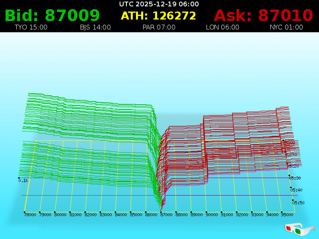
Task: Click the 92000 price axis label
Action: point(242,215)
